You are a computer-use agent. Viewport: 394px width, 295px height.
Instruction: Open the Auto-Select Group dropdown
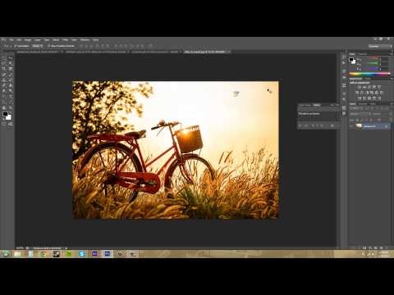pyautogui.click(x=38, y=46)
